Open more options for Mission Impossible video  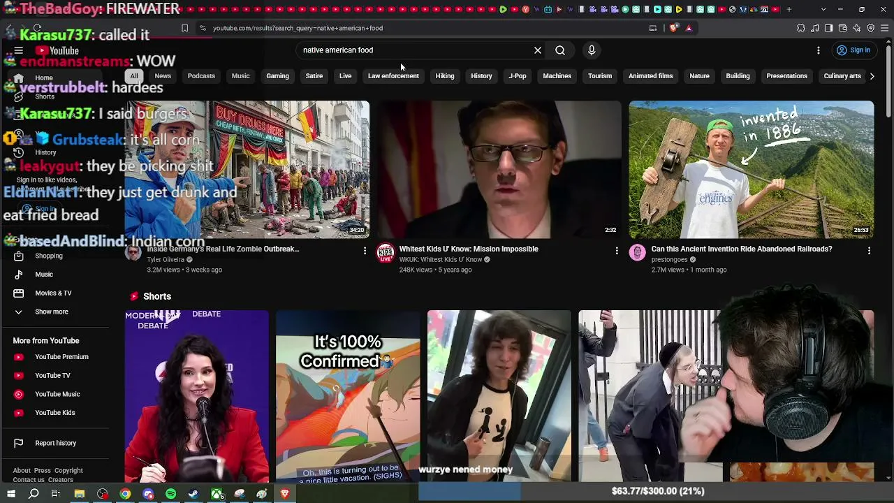click(617, 250)
